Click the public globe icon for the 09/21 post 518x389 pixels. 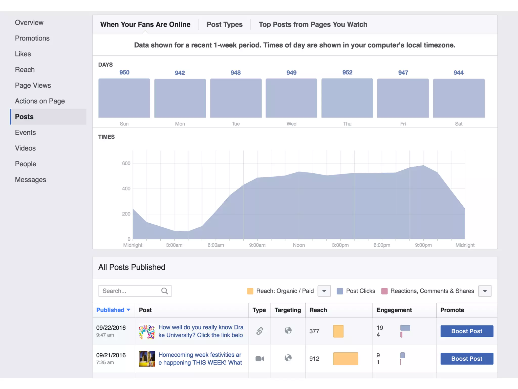(288, 358)
